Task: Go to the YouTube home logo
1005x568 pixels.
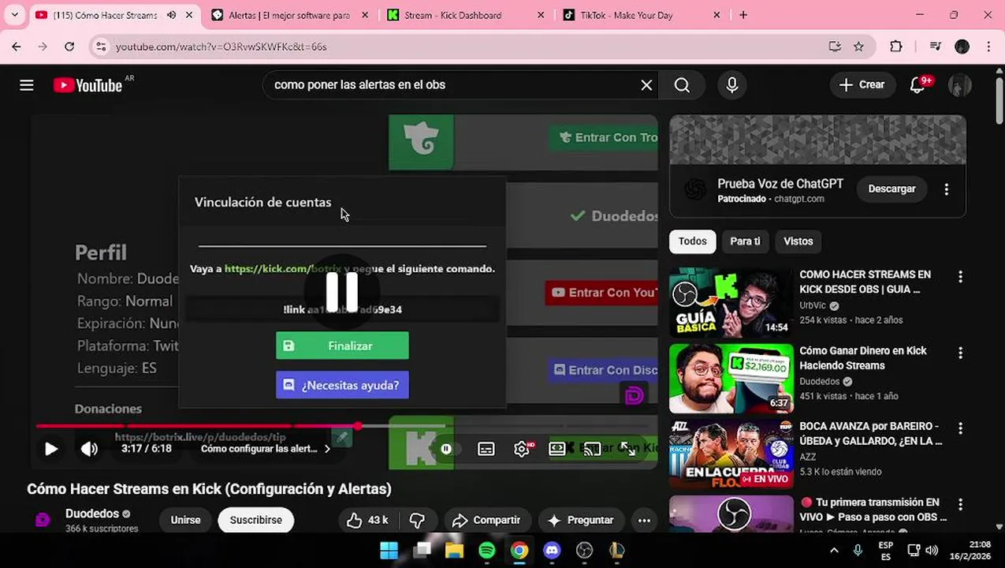Action: 87,85
